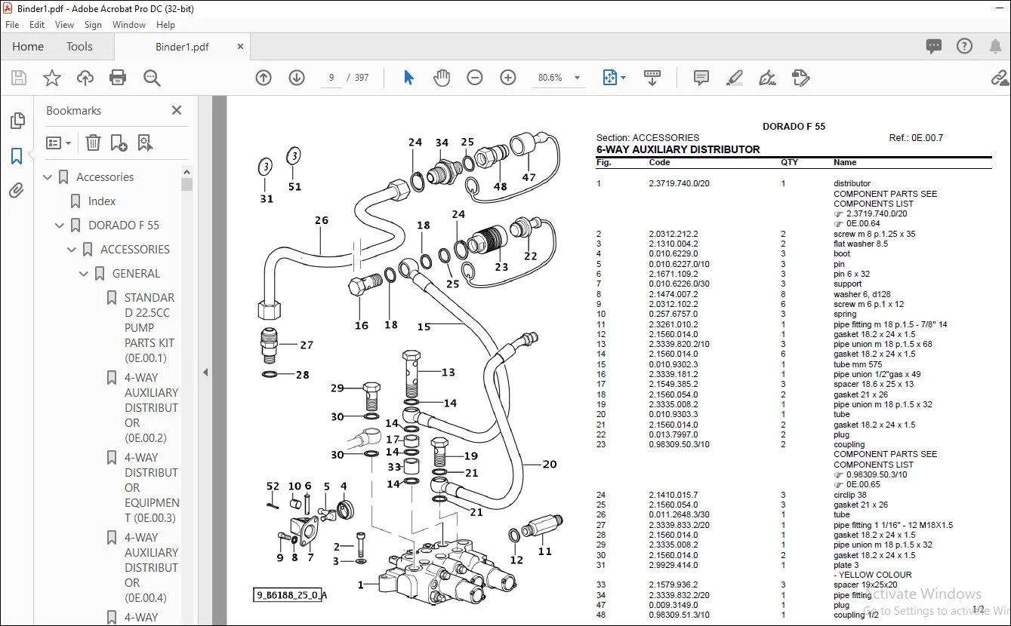
Task: Open the attachments paperclip panel
Action: pos(17,190)
